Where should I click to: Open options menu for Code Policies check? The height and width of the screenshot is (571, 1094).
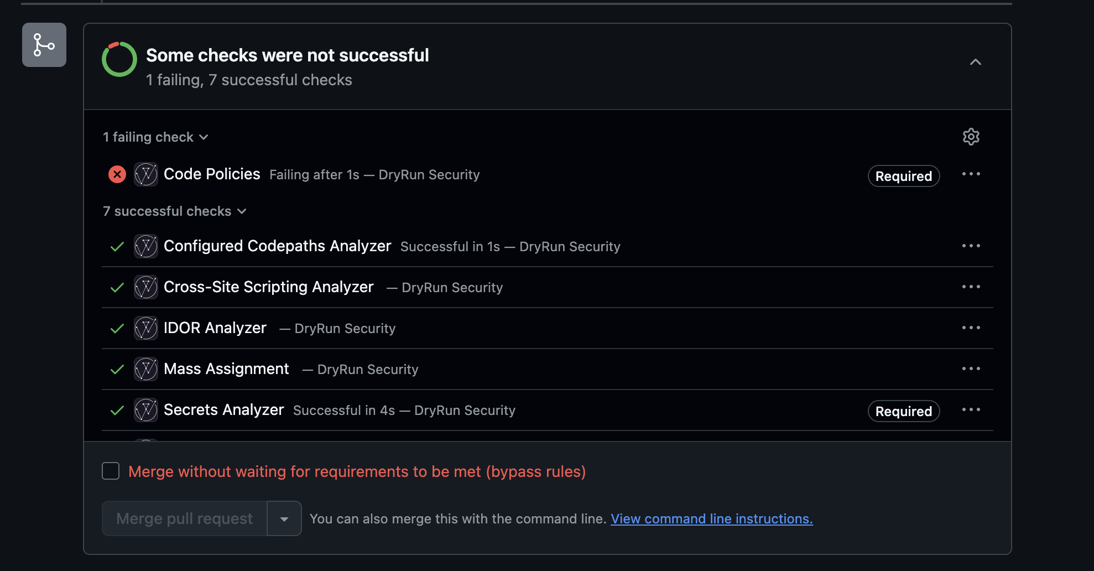972,174
